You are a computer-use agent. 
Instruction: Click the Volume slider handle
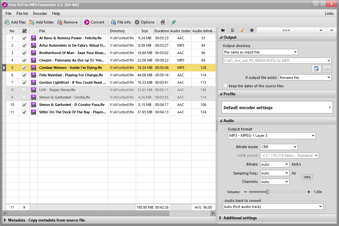[268, 192]
